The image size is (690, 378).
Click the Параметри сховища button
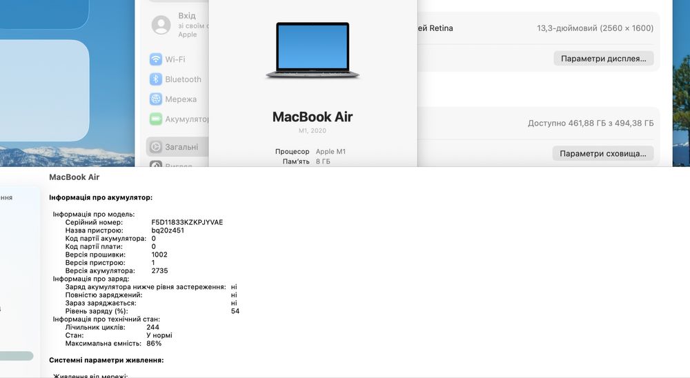(603, 154)
